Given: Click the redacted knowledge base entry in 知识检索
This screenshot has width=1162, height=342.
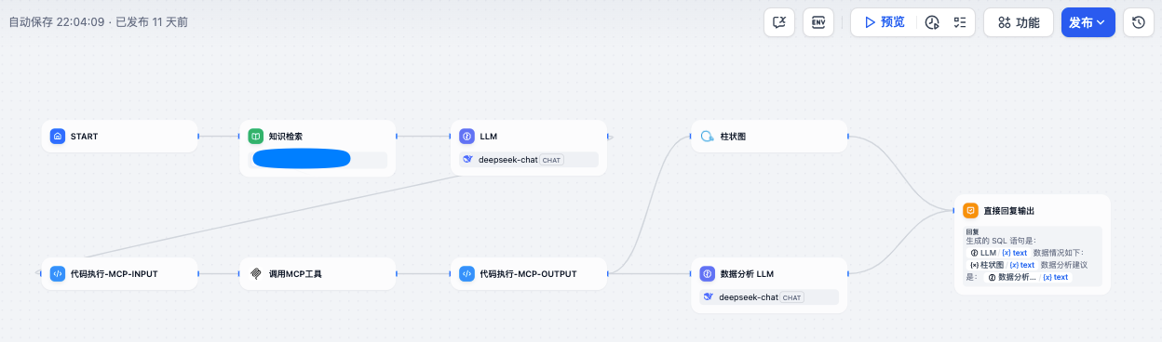Looking at the screenshot, I should (302, 159).
